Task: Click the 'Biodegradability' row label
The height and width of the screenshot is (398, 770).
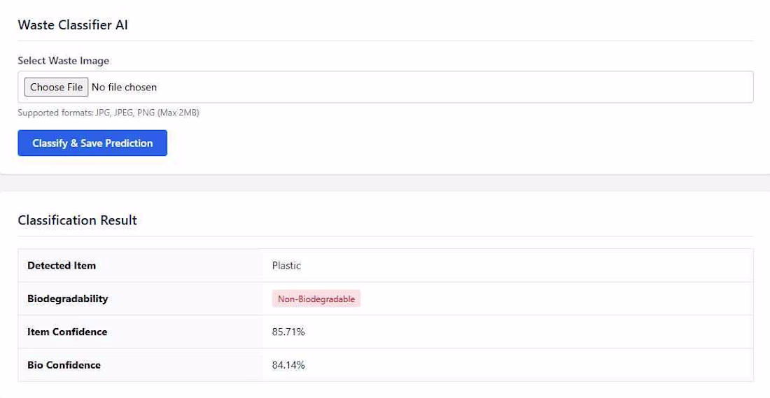Action: coord(67,299)
